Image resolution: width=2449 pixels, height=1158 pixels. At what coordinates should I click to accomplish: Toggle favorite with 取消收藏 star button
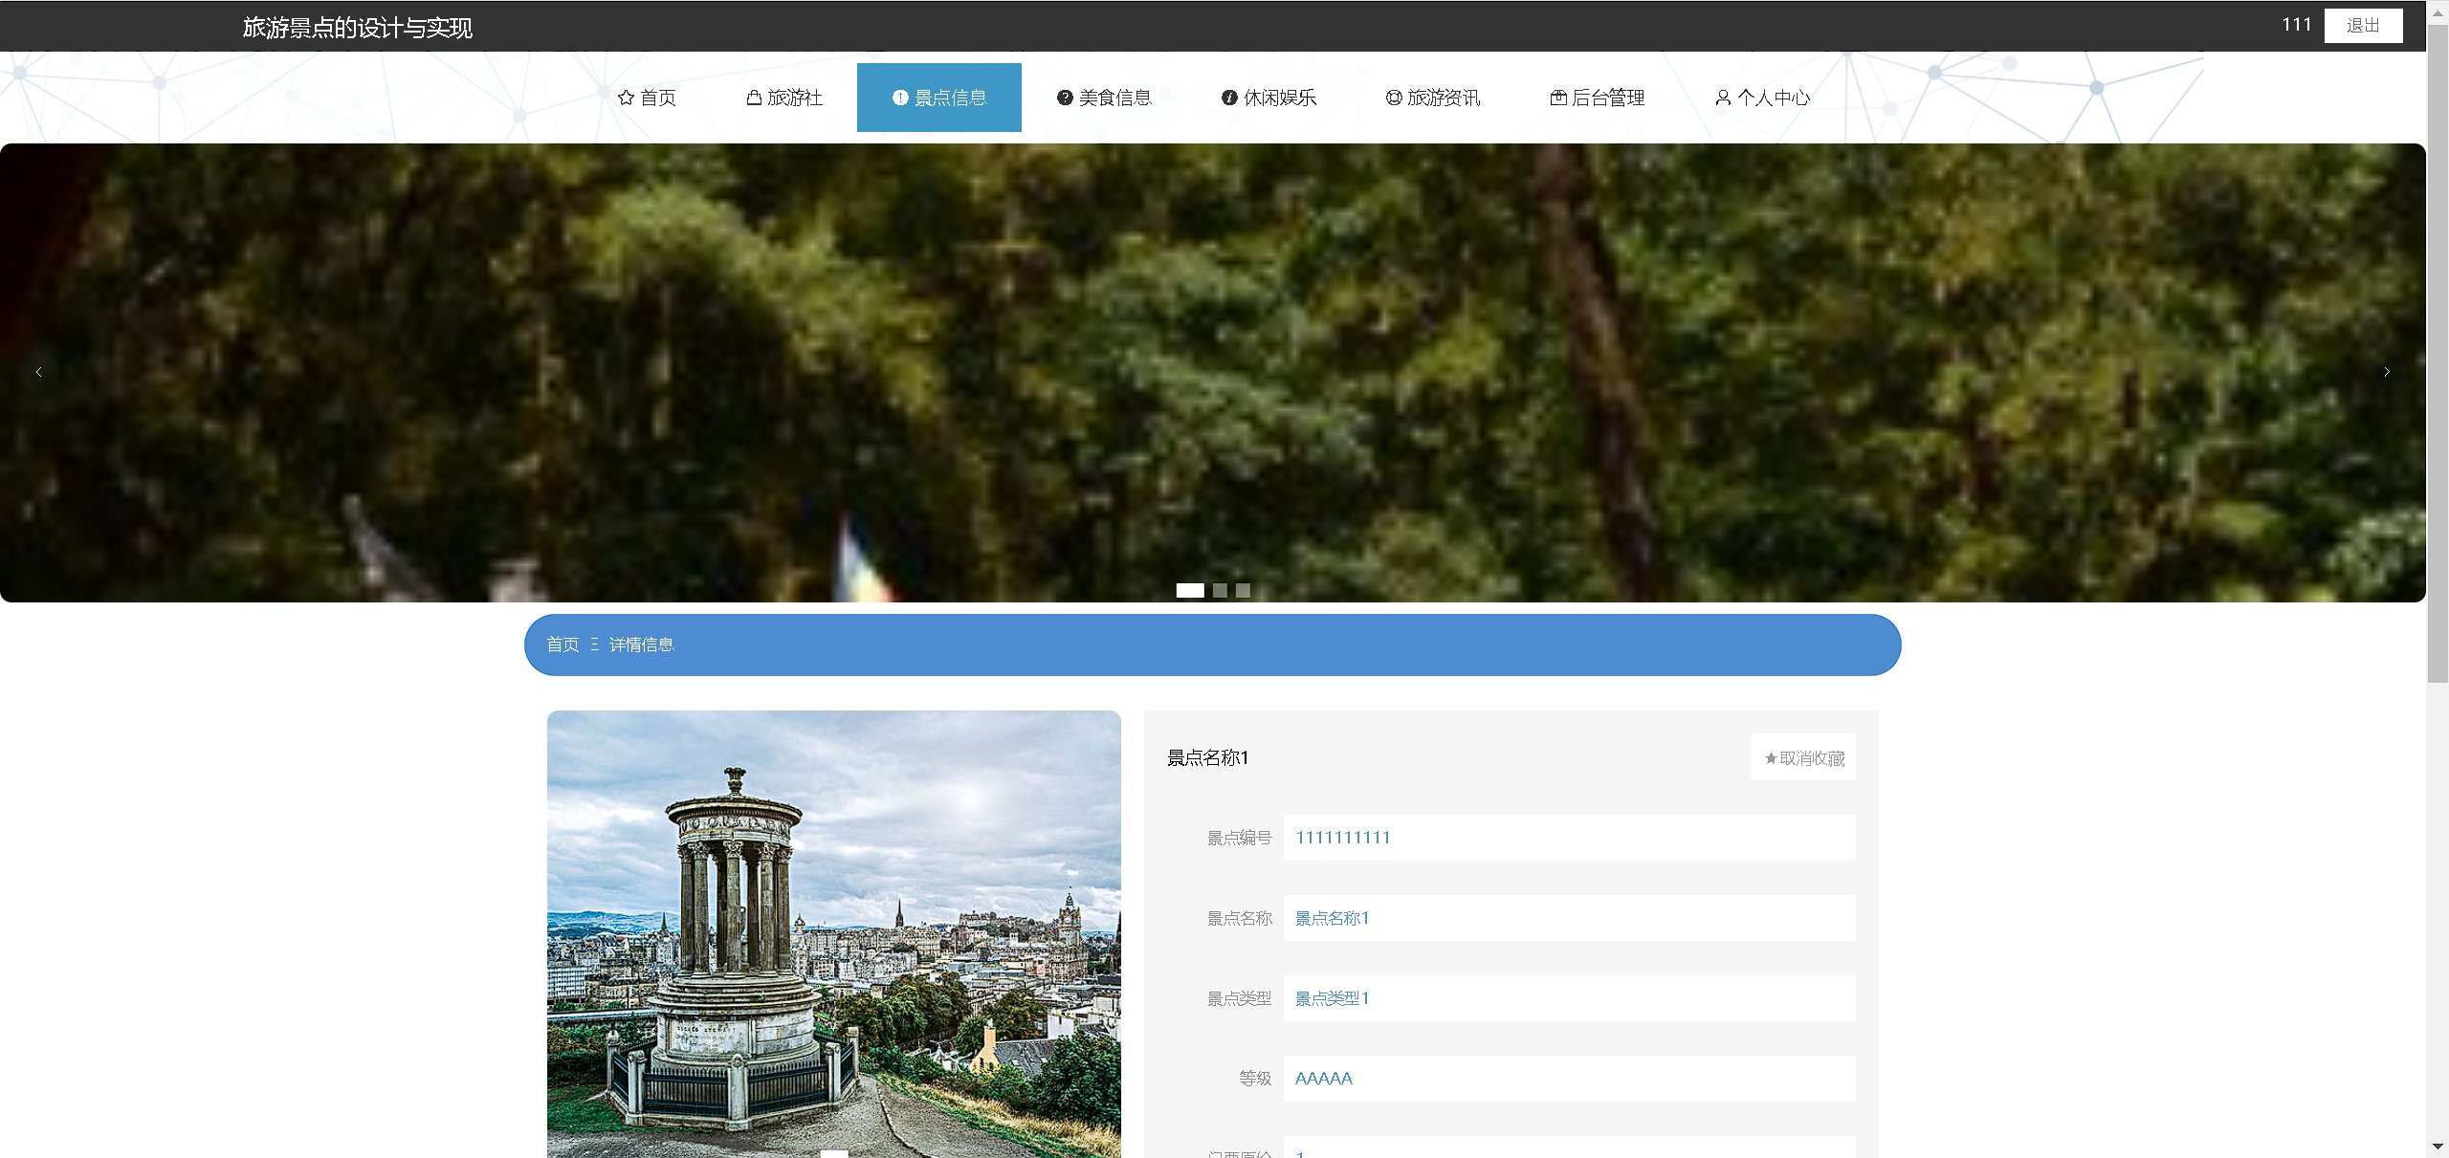[1803, 758]
